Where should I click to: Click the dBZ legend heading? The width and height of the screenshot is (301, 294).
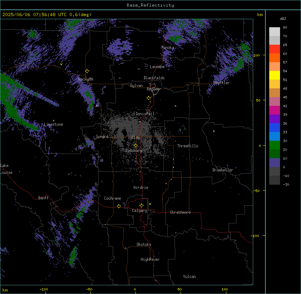tap(283, 19)
